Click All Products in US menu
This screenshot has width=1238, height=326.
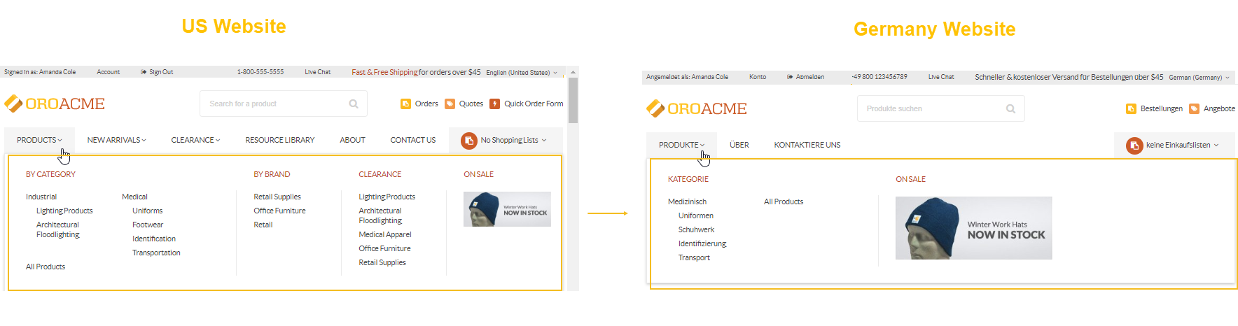(x=46, y=267)
